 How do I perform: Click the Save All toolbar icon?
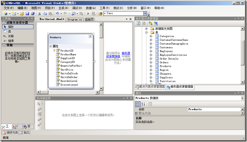click(x=33, y=14)
